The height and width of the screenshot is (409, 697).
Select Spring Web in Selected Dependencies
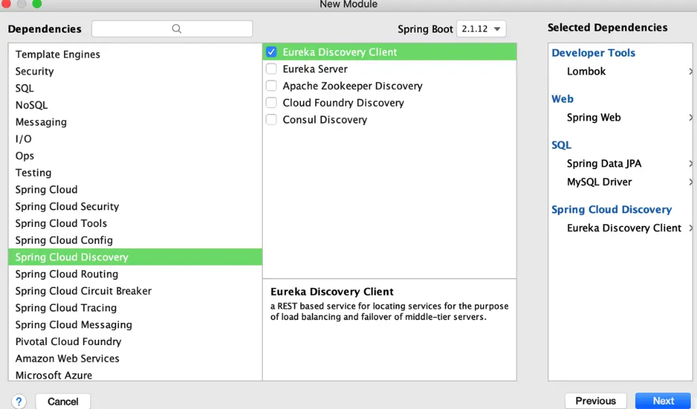click(x=594, y=118)
